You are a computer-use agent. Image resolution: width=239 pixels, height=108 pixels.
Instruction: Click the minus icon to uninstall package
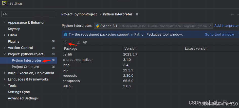(x=72, y=42)
